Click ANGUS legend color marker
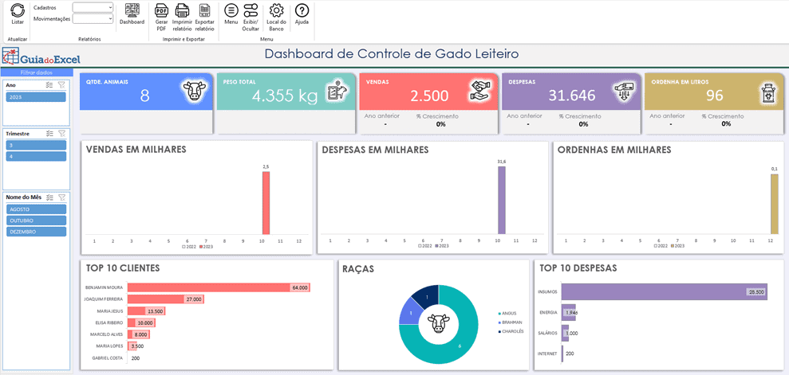 [x=499, y=313]
